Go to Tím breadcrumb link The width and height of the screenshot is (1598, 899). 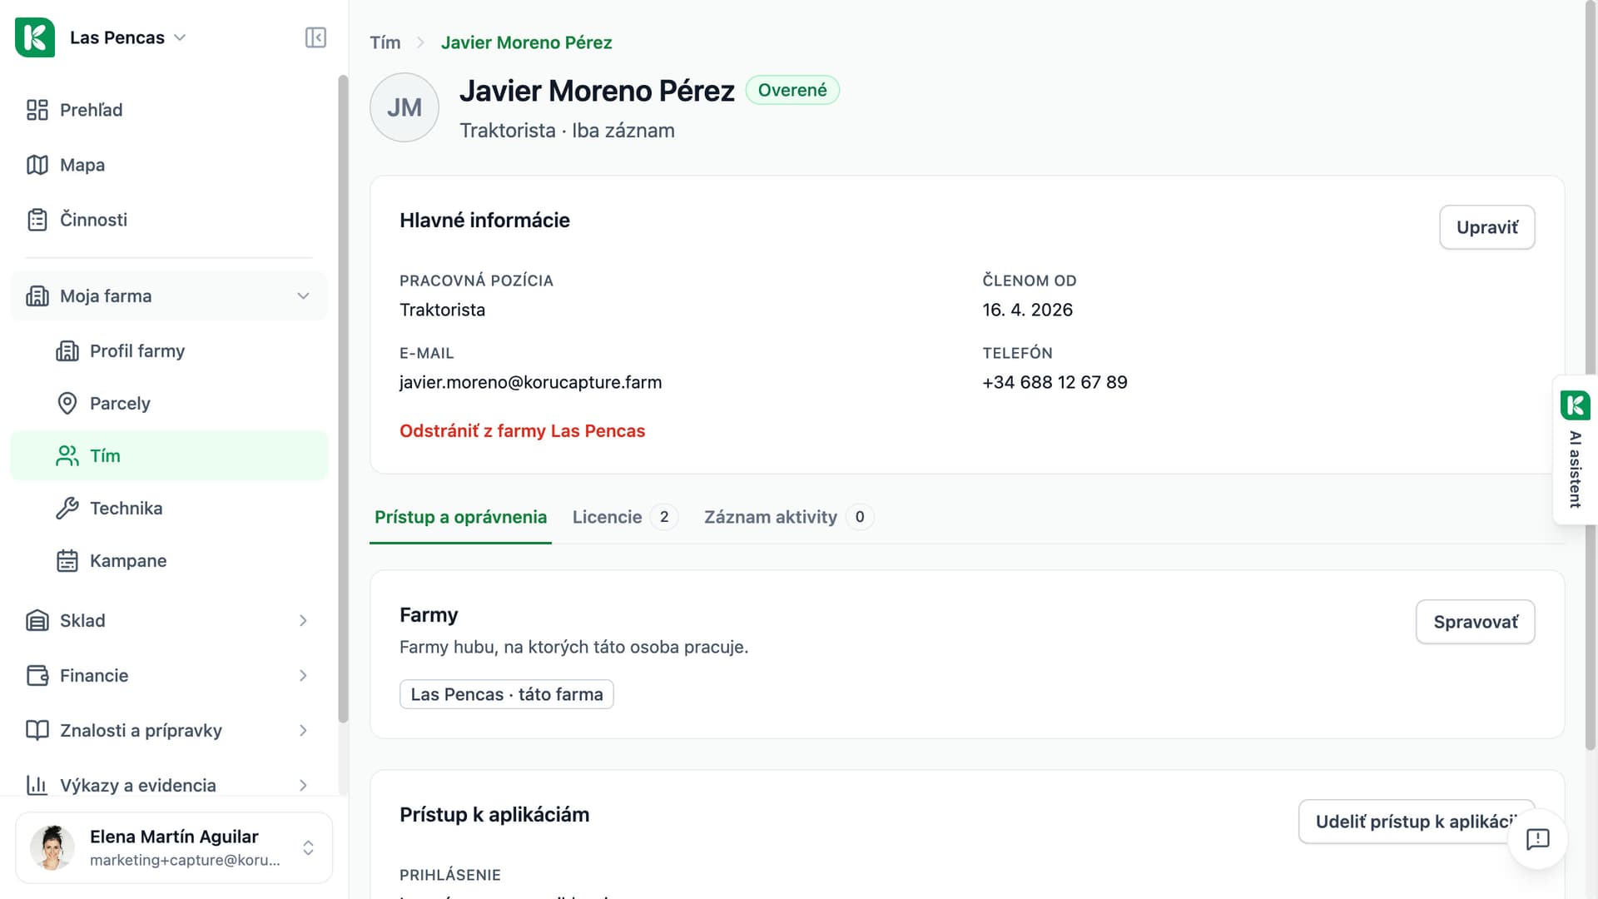pyautogui.click(x=385, y=42)
